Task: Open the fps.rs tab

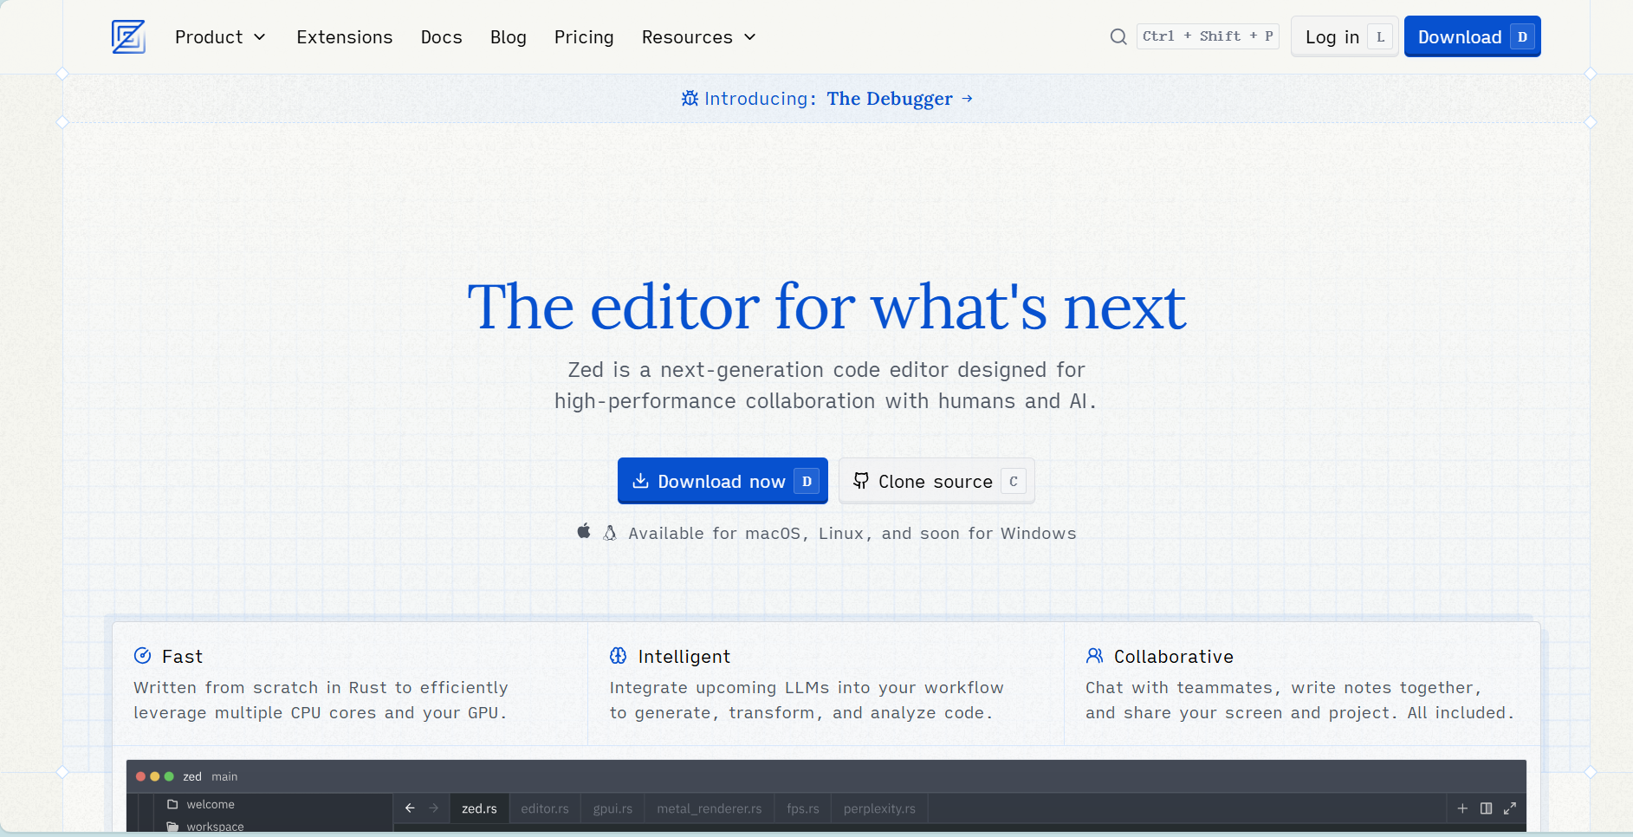Action: [803, 808]
